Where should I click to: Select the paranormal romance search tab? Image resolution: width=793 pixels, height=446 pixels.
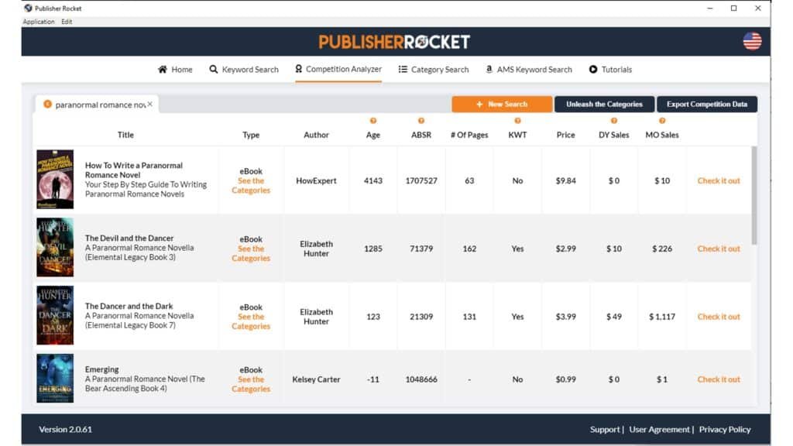[97, 105]
